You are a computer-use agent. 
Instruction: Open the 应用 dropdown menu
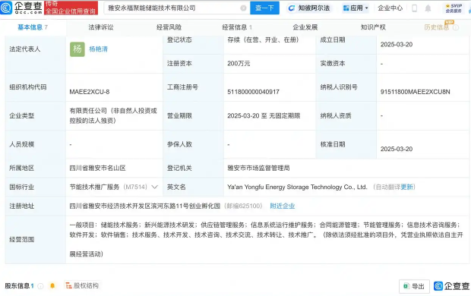356,8
